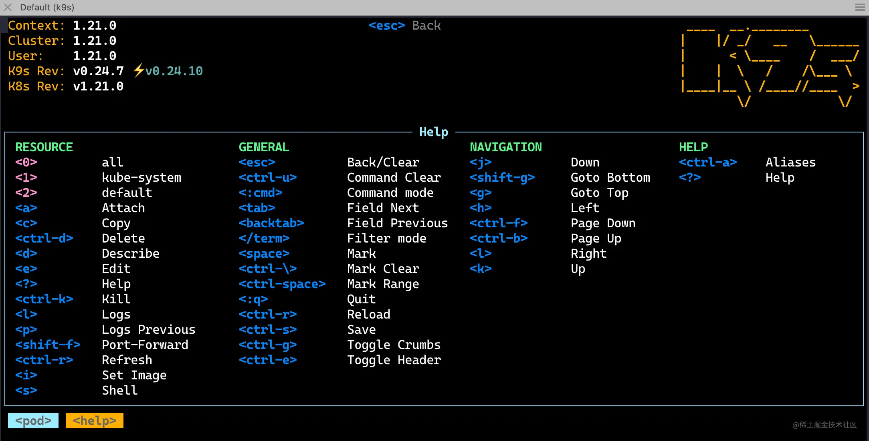
Task: Click the <ctrl-u> shortcut key
Action: pyautogui.click(x=268, y=178)
